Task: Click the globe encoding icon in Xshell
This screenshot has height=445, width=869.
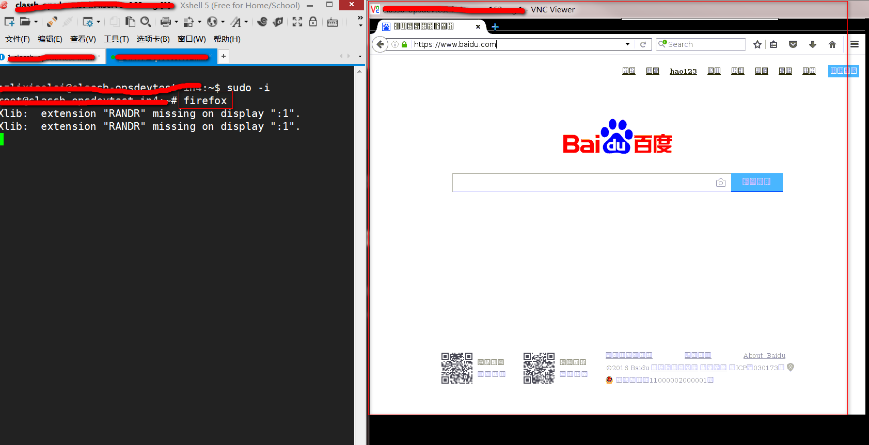Action: pos(212,22)
